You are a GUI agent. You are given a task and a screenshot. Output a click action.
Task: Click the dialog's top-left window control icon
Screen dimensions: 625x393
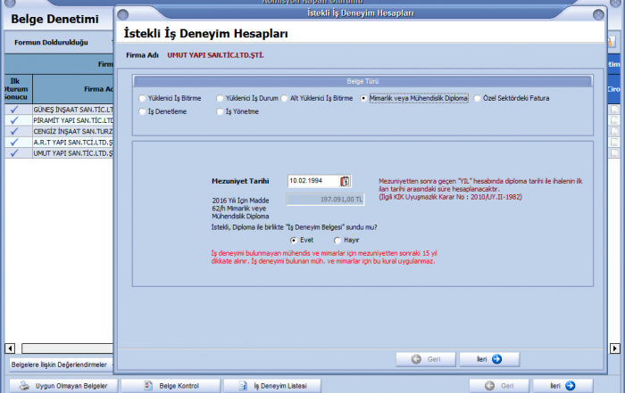pyautogui.click(x=122, y=15)
